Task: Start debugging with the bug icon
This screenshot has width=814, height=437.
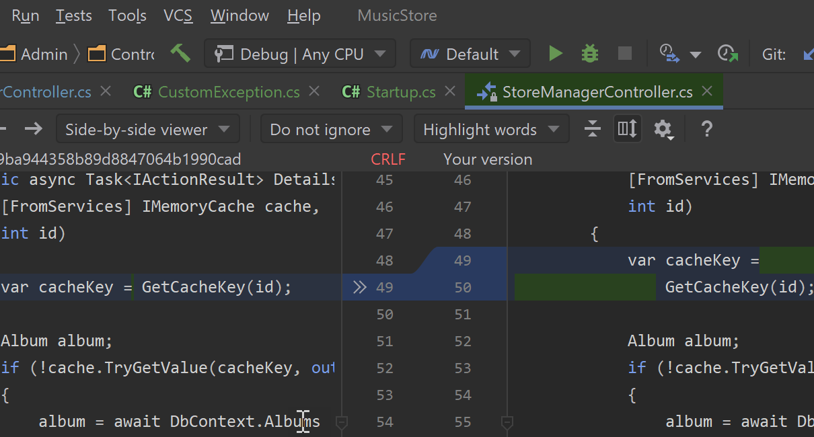Action: click(589, 54)
